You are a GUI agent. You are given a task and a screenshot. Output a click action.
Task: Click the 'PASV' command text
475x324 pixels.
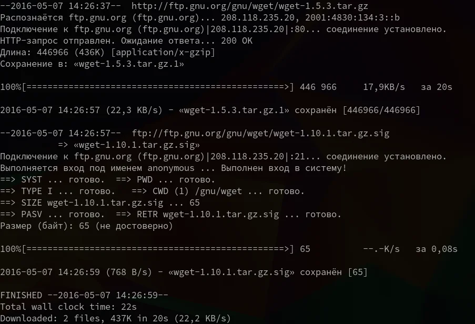click(x=32, y=215)
